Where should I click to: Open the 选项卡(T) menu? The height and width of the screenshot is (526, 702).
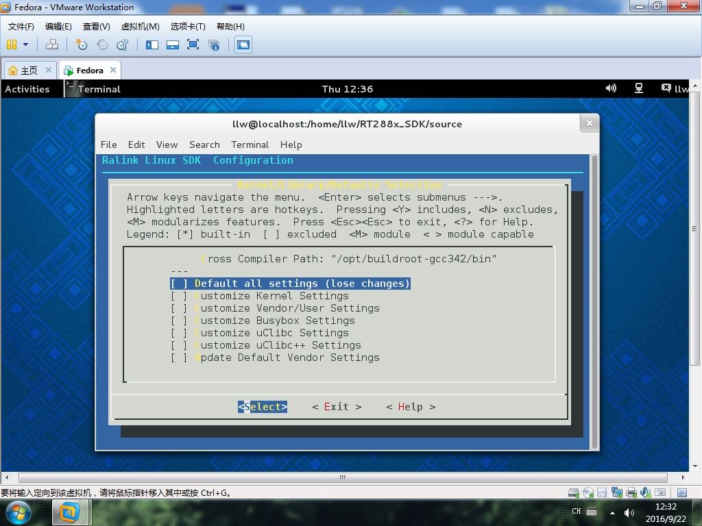188,27
